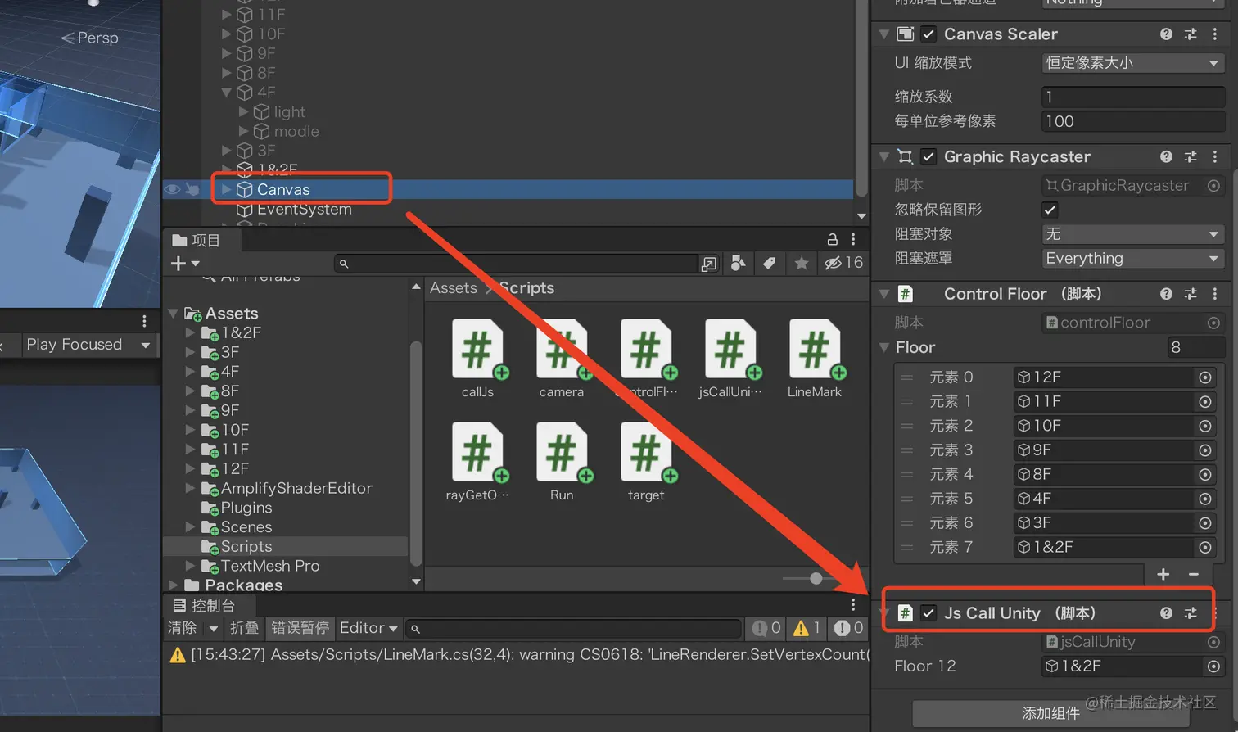Viewport: 1238px width, 732px height.
Task: Toggle Canvas visibility eye in hierarchy
Action: (172, 190)
